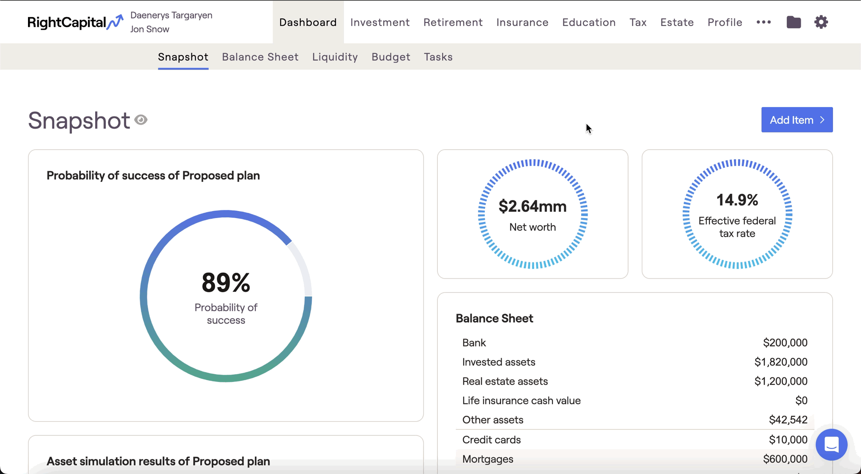Select the Life insurance cash value row label

(x=521, y=400)
